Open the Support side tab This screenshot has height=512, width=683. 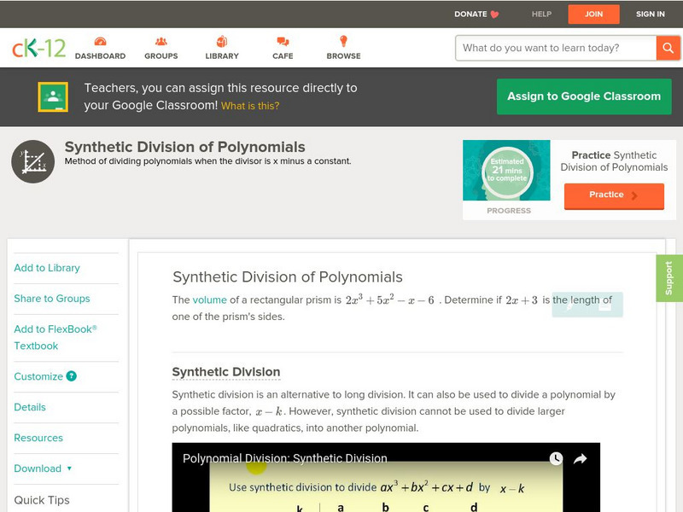click(x=669, y=278)
